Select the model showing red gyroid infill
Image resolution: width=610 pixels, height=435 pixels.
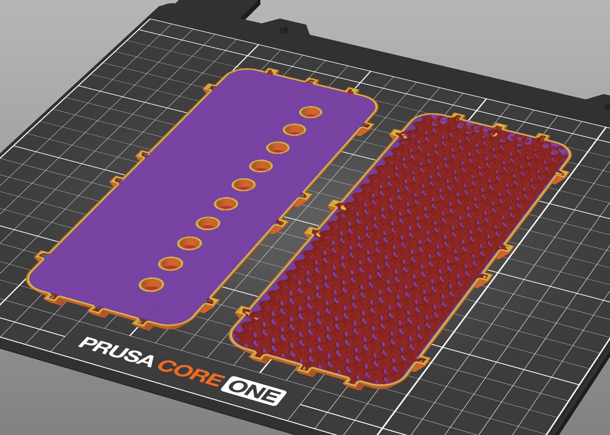tap(400, 251)
